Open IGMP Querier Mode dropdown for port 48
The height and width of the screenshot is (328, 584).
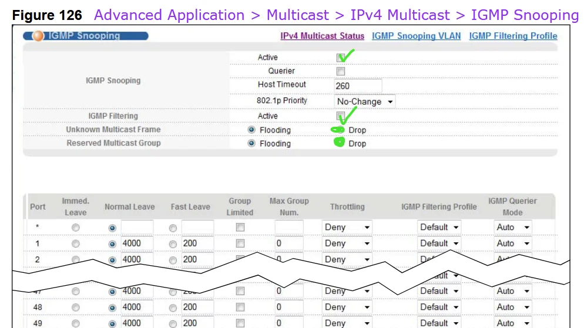tap(513, 307)
